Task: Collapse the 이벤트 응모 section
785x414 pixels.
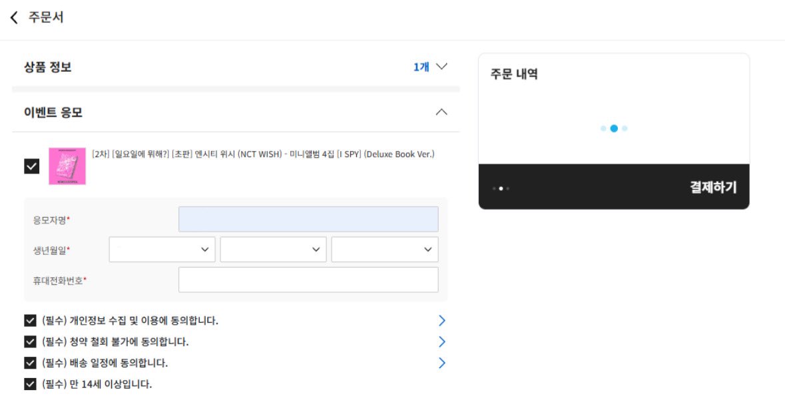Action: coord(441,112)
